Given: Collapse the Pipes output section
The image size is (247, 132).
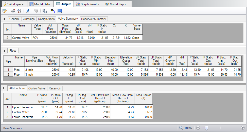Looking at the screenshot, I should pos(4,51).
